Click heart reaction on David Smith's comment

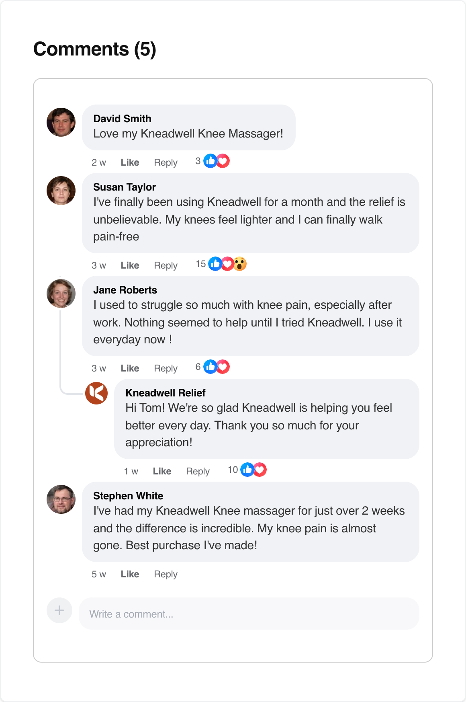coord(223,161)
